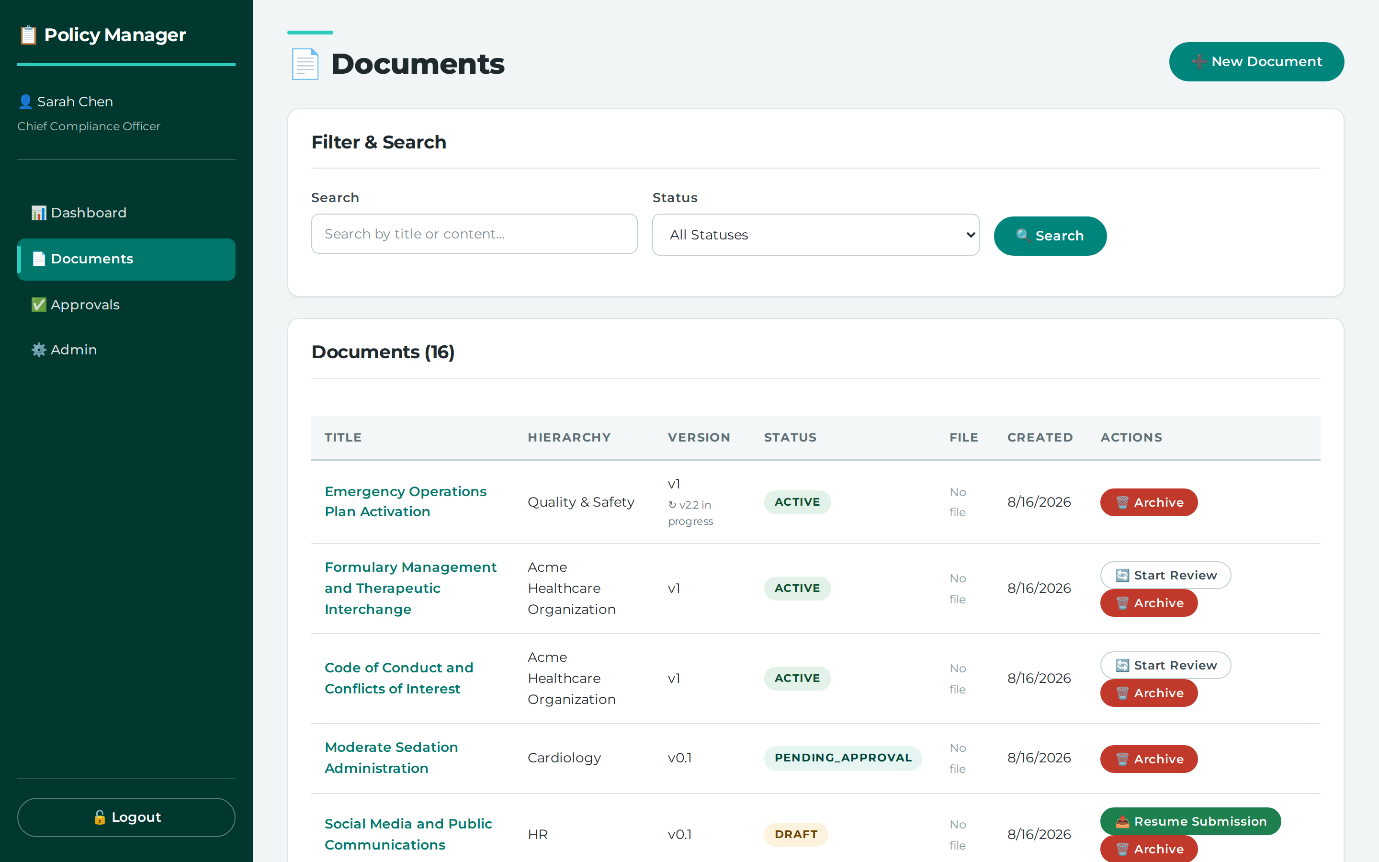Viewport: 1379px width, 862px height.
Task: Click the 'Documents (16)' heading
Action: click(x=383, y=352)
